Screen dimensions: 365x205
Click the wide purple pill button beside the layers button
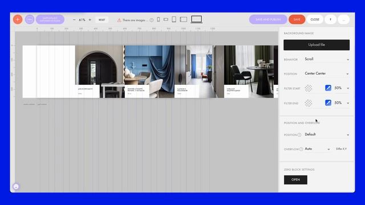point(50,19)
